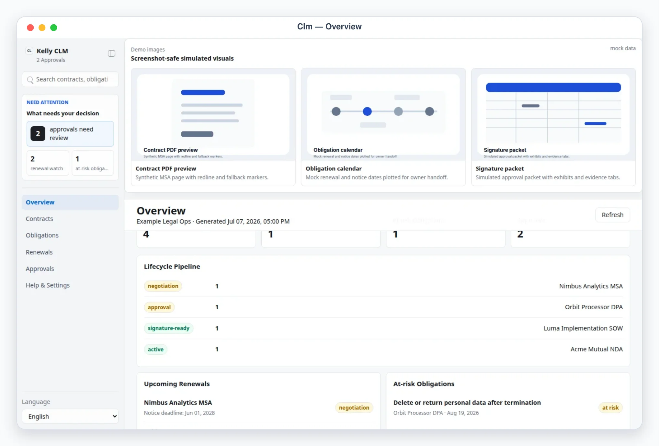Open the Language dropdown set to English
659x446 pixels.
click(70, 416)
